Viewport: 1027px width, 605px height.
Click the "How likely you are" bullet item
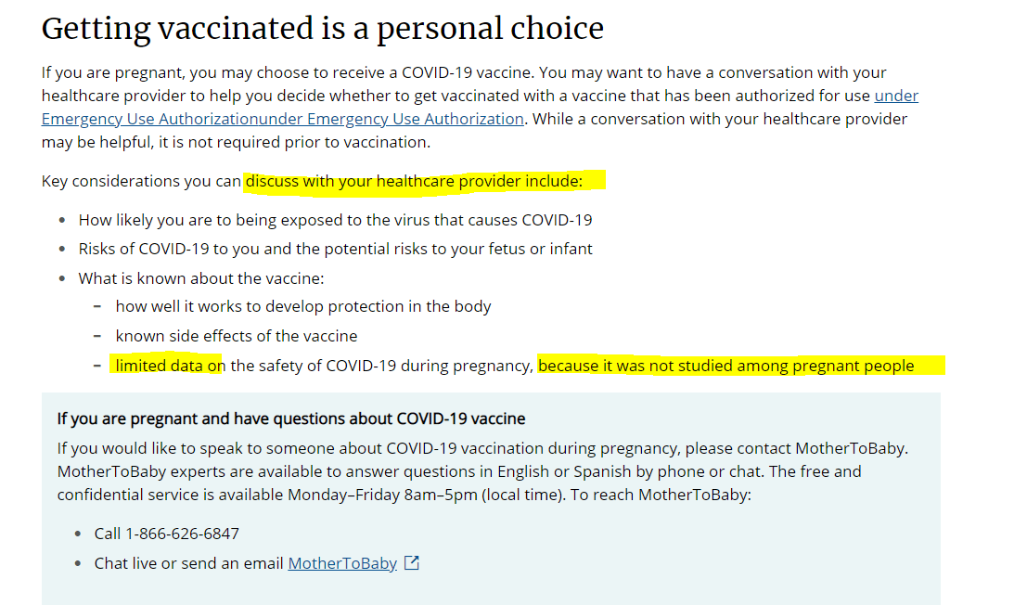coord(335,220)
